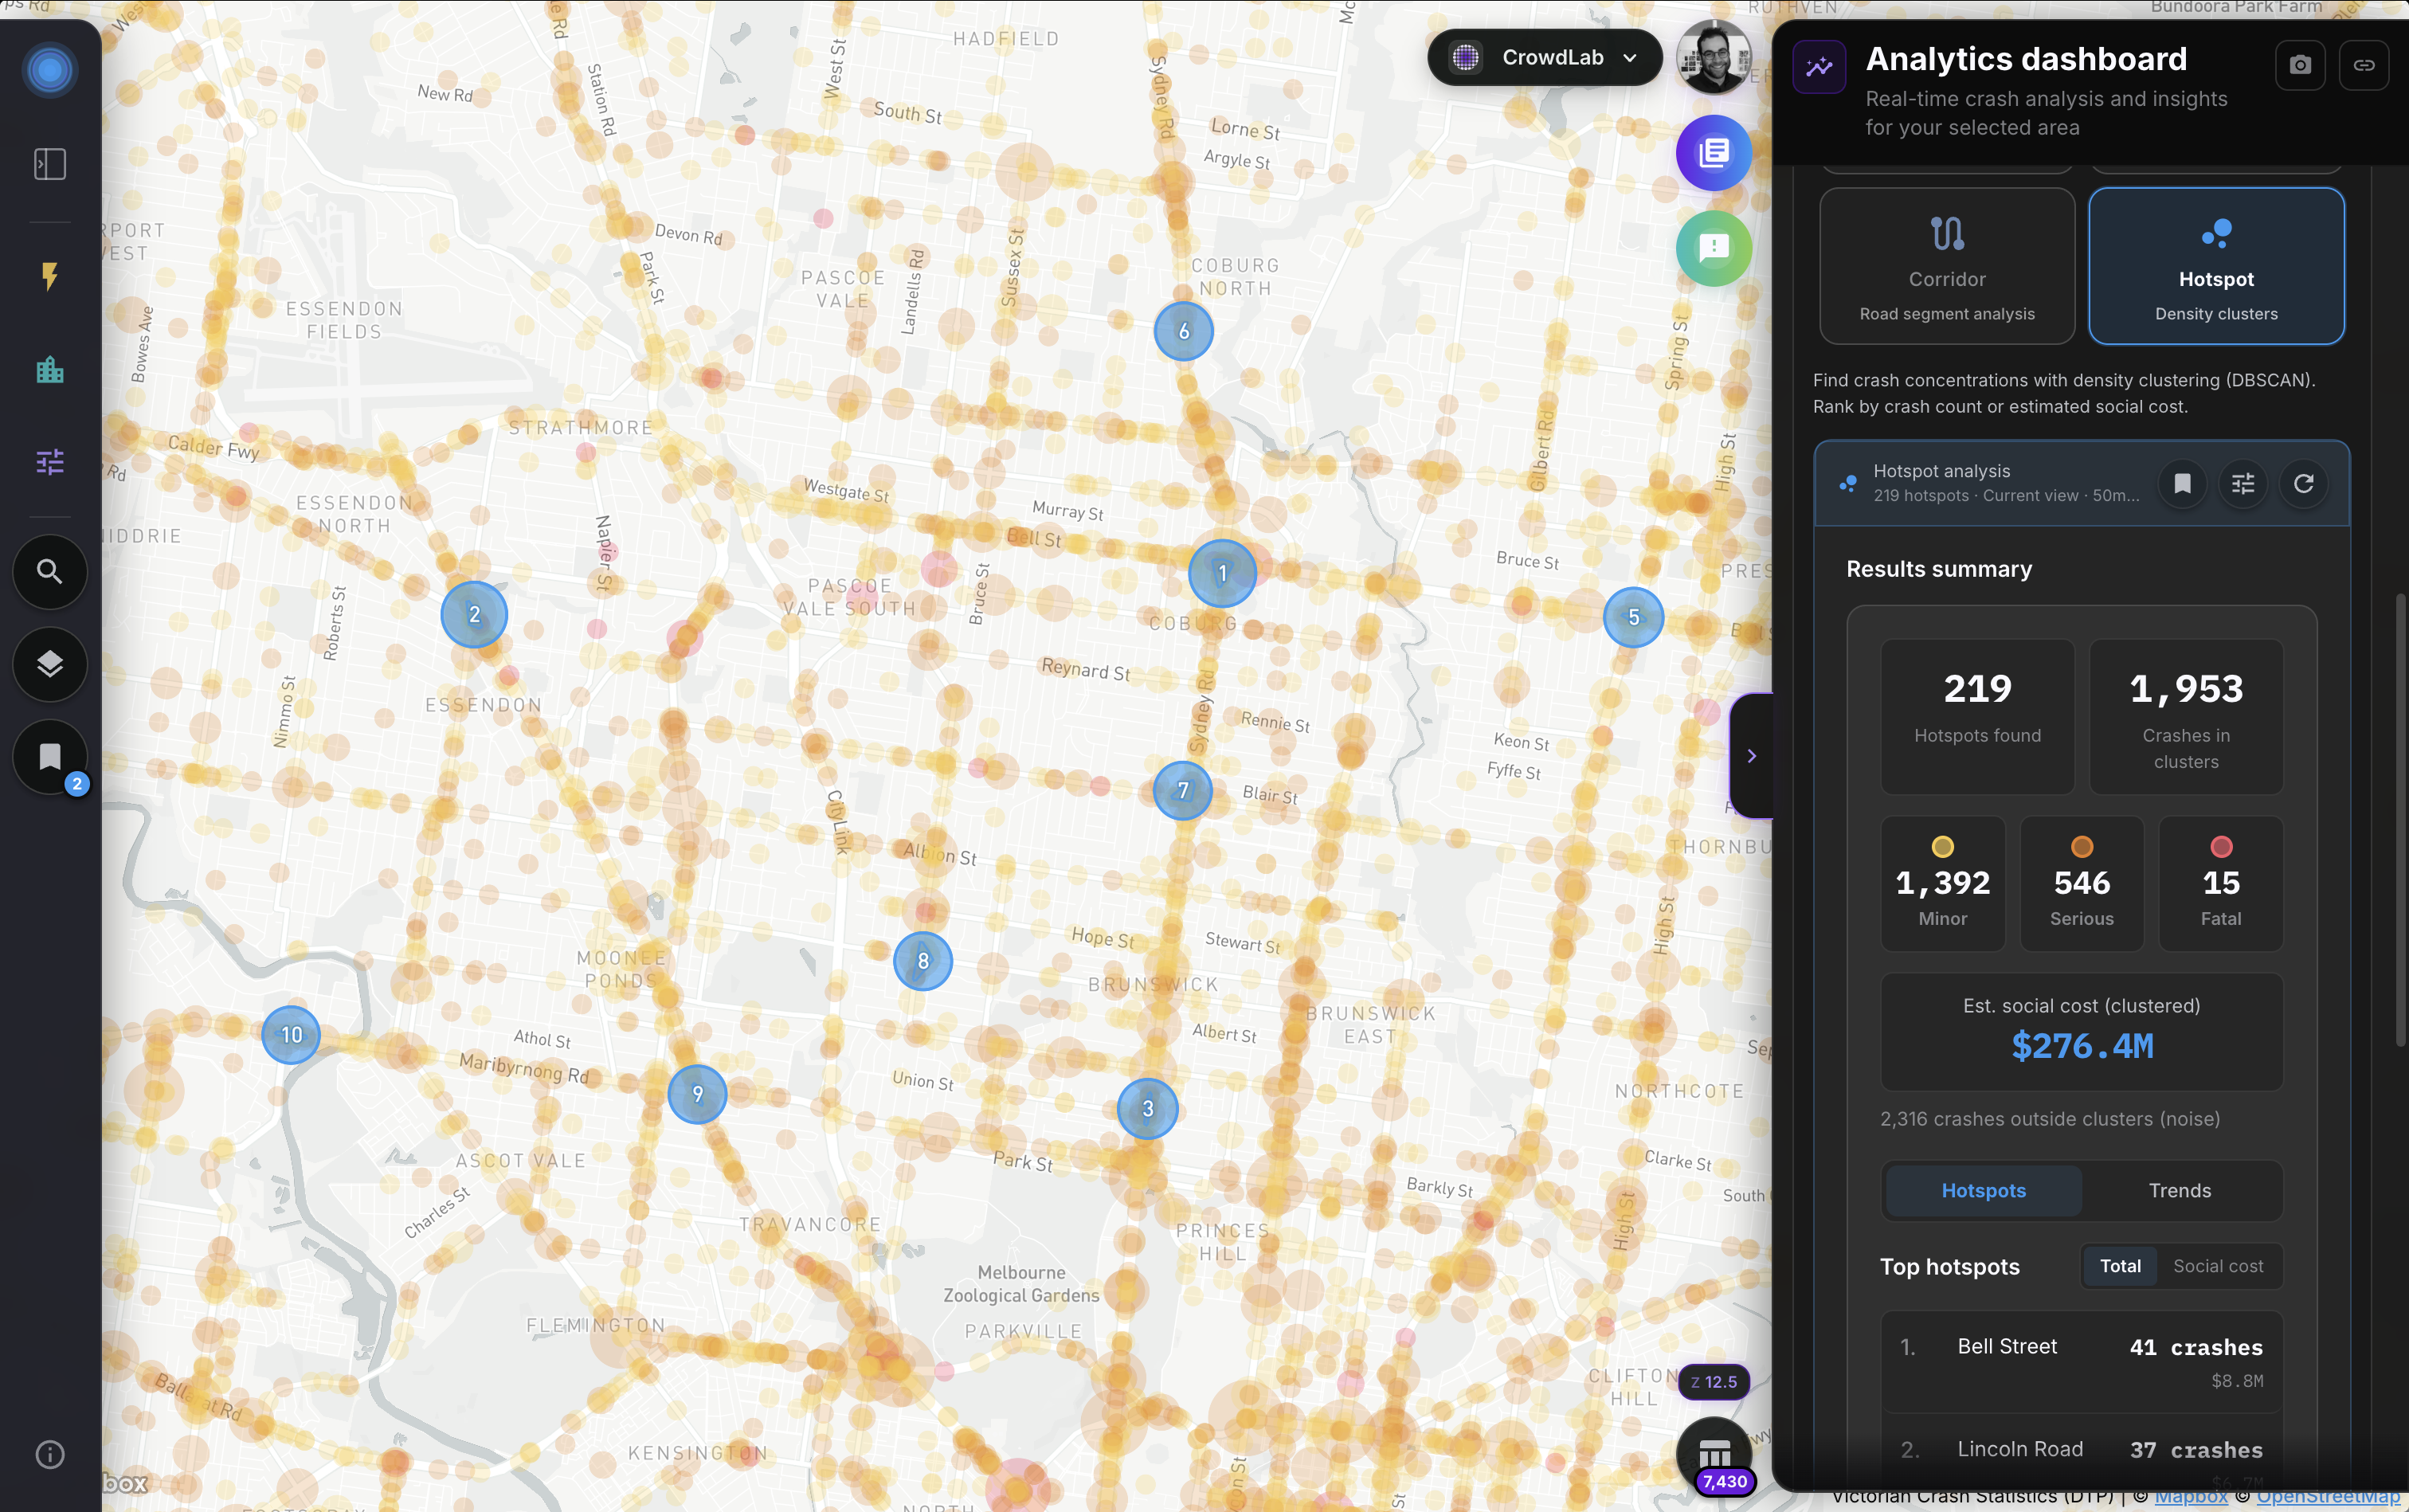Click hotspot marker 3 on the map
This screenshot has height=1512, width=2409.
(1147, 1108)
